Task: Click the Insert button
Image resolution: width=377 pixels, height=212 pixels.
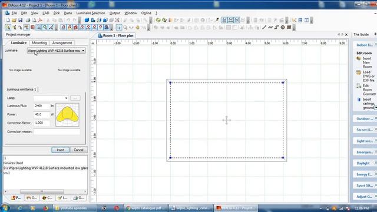Action: (60, 150)
